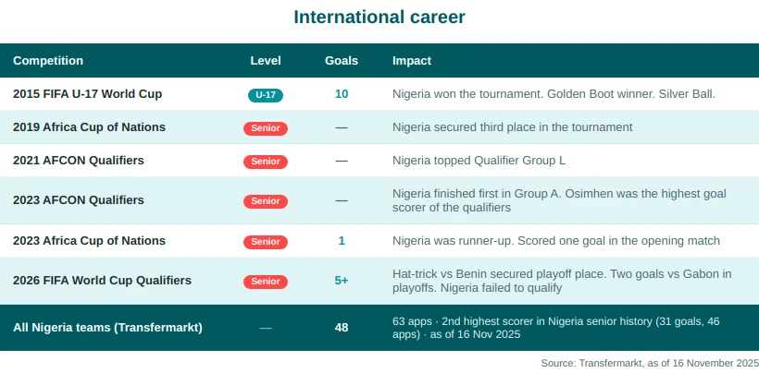Viewport: 759px width, 373px height.
Task: Click the U-17 level badge
Action: (266, 95)
